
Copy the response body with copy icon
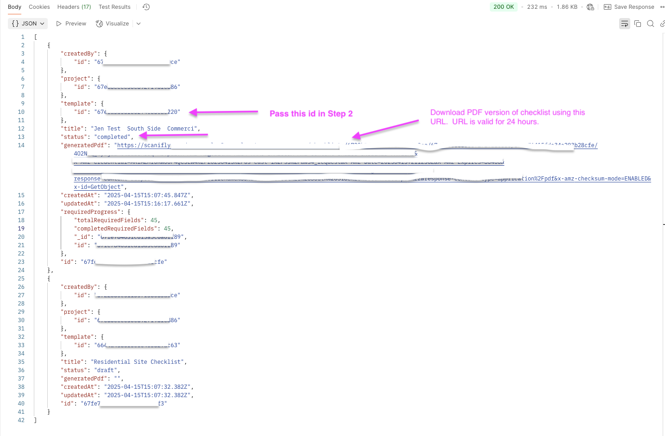(638, 24)
